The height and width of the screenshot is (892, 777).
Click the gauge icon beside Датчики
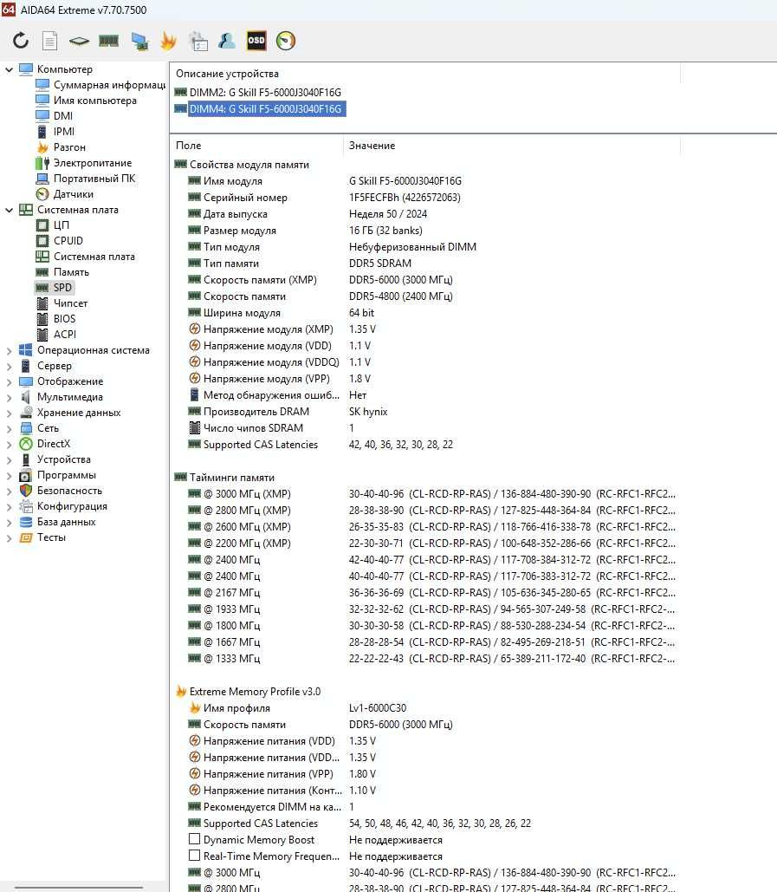coord(42,194)
